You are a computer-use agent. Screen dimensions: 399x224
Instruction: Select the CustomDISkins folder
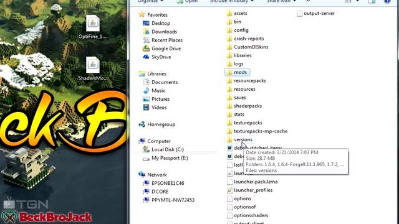[248, 47]
